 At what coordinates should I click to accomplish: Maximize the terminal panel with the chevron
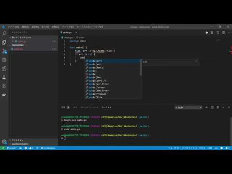point(223,107)
